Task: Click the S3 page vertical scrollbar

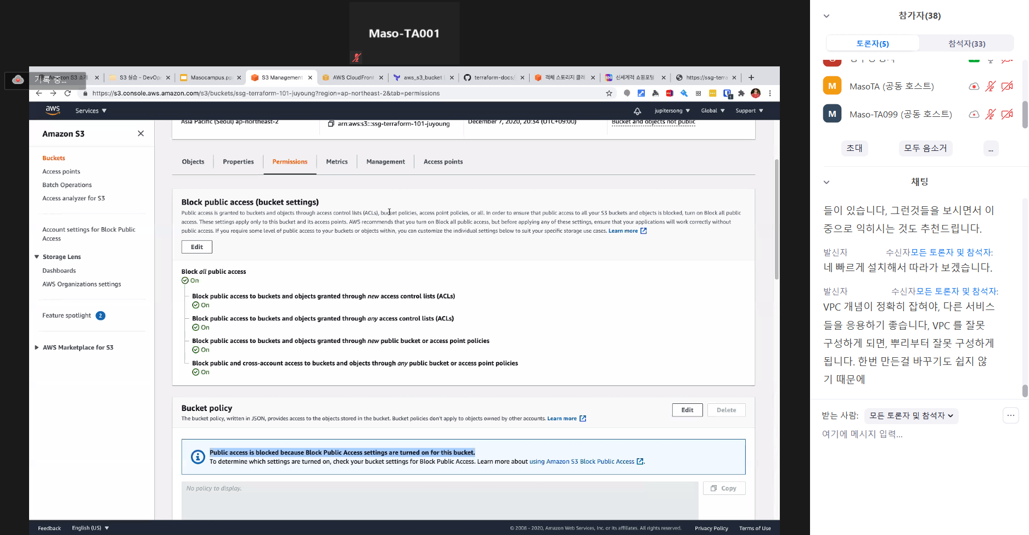Action: coord(777,219)
